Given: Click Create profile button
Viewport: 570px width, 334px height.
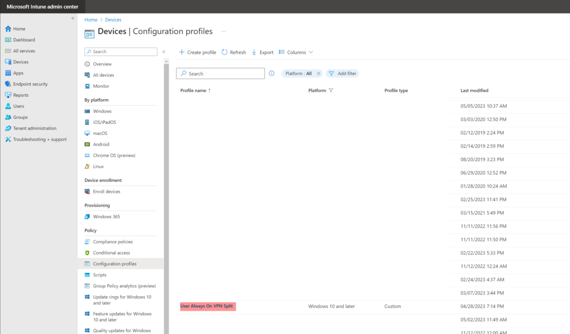Looking at the screenshot, I should point(198,52).
